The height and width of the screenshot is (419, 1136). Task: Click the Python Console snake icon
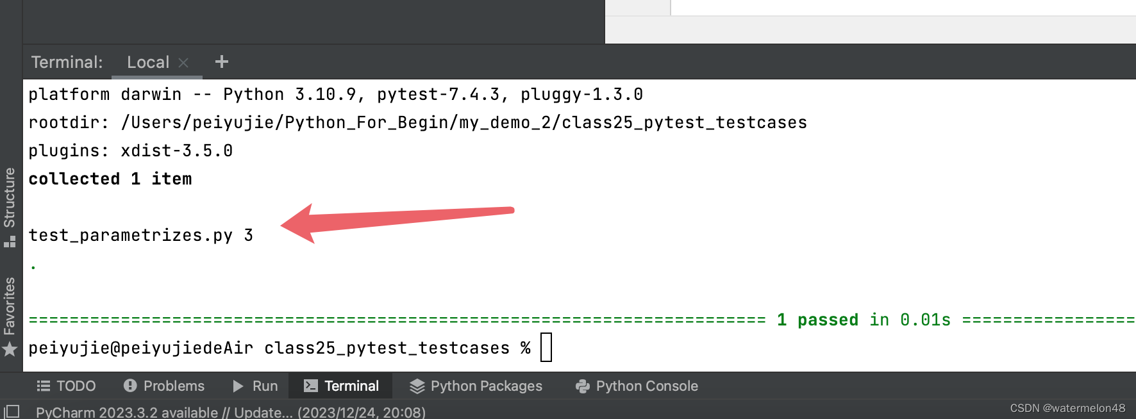583,386
